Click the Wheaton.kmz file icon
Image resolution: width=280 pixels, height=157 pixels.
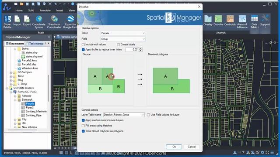(19, 68)
